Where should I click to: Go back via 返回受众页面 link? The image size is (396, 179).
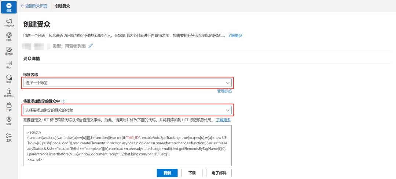coord(34,6)
